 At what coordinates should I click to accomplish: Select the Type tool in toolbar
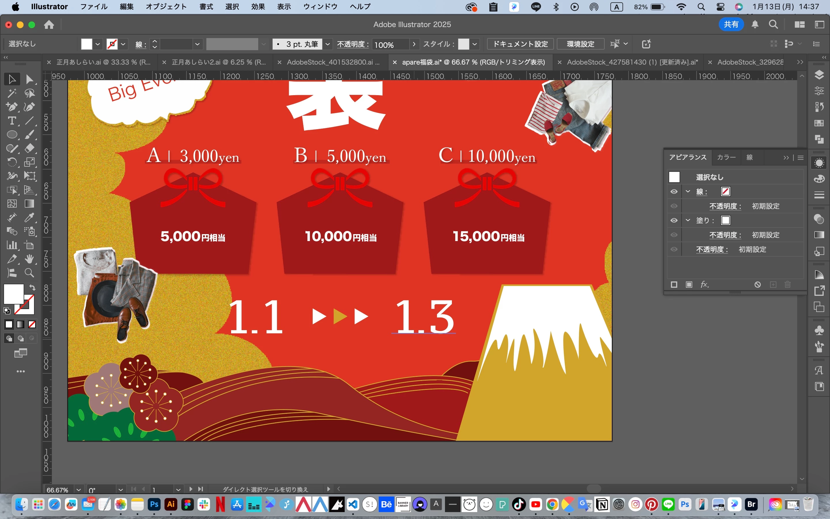tap(12, 121)
